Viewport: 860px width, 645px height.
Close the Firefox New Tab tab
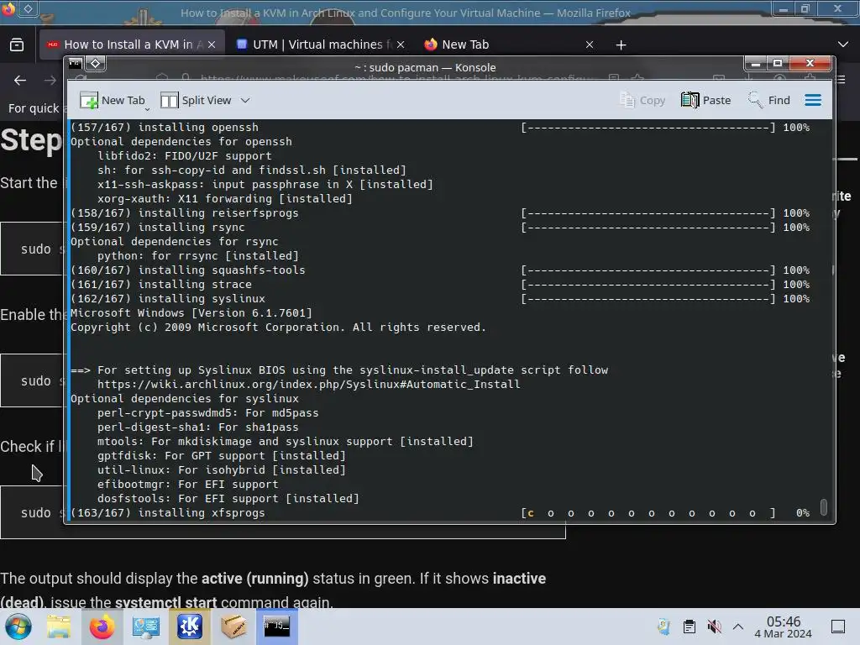[x=589, y=45]
